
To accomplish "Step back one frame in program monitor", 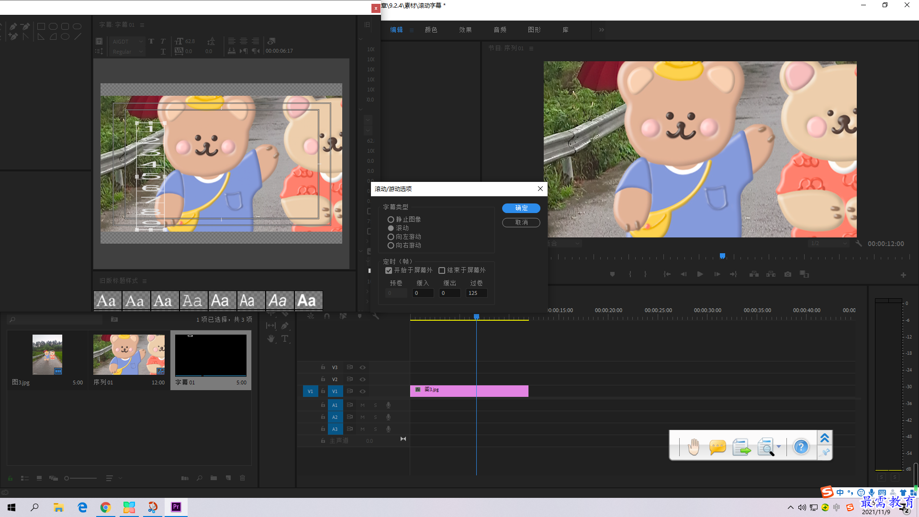I will tap(684, 274).
